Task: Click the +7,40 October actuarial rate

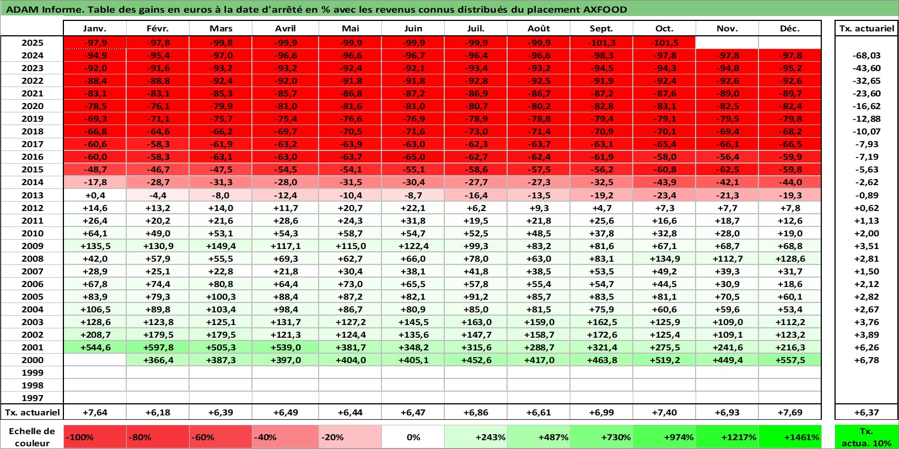Action: tap(664, 412)
